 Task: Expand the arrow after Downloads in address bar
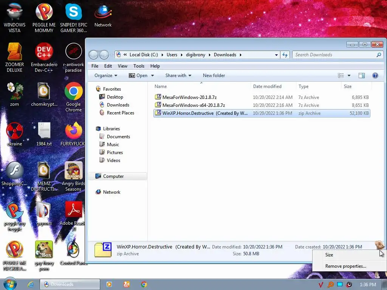240,55
